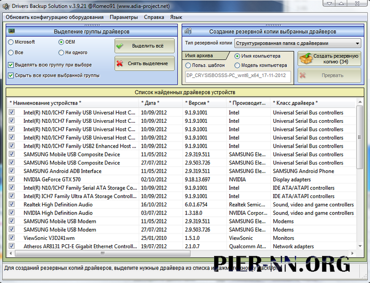Click the Список найденных драйверов устройств header
The height and width of the screenshot is (283, 370).
[x=185, y=92]
